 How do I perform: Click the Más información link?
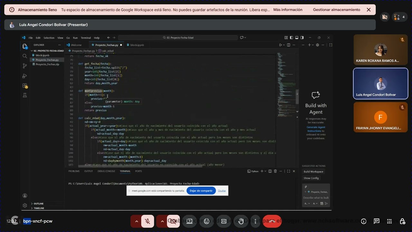pos(288,10)
